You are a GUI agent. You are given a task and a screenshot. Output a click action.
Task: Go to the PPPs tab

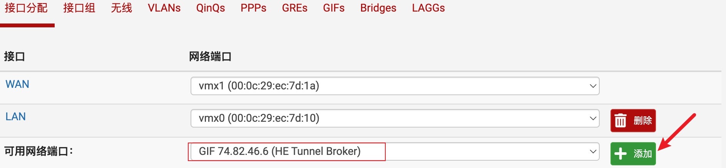[253, 8]
